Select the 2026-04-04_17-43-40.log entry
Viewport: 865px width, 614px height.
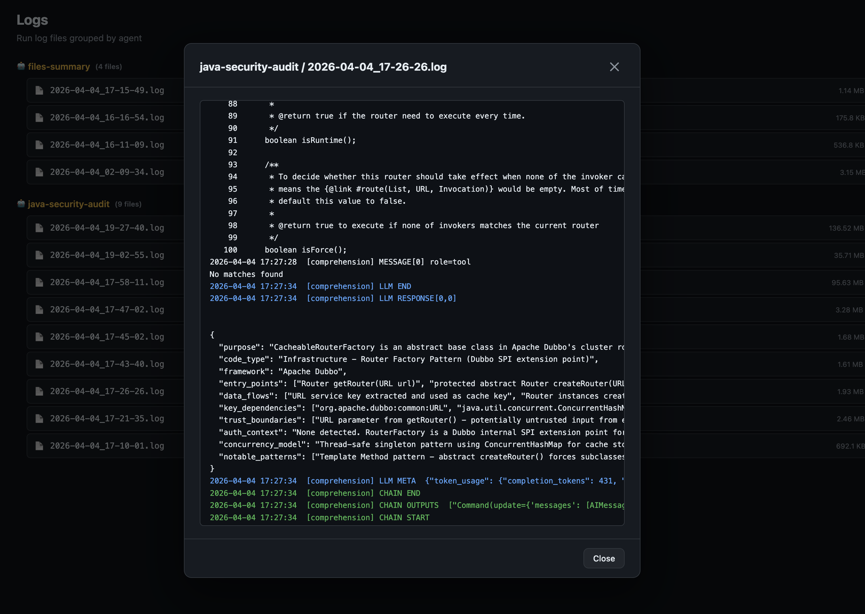pos(107,364)
